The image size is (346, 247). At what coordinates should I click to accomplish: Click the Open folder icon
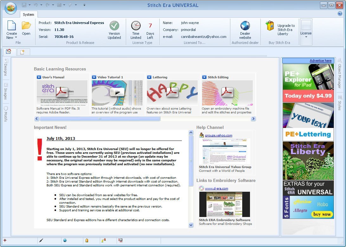click(26, 26)
